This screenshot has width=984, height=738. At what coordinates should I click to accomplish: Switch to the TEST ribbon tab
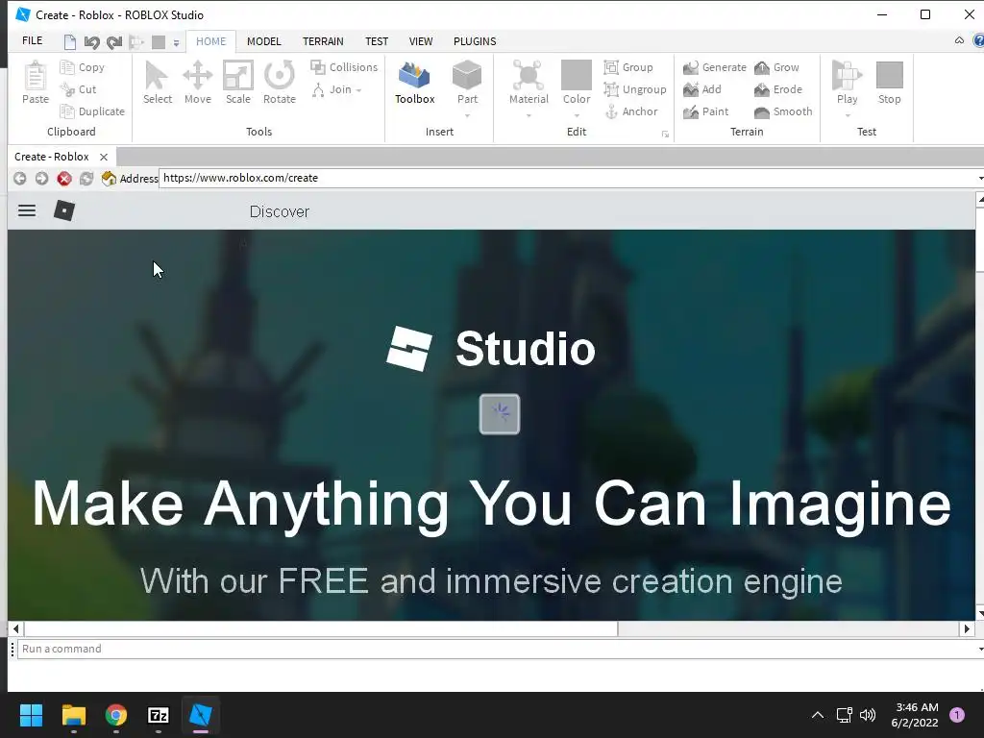377,41
